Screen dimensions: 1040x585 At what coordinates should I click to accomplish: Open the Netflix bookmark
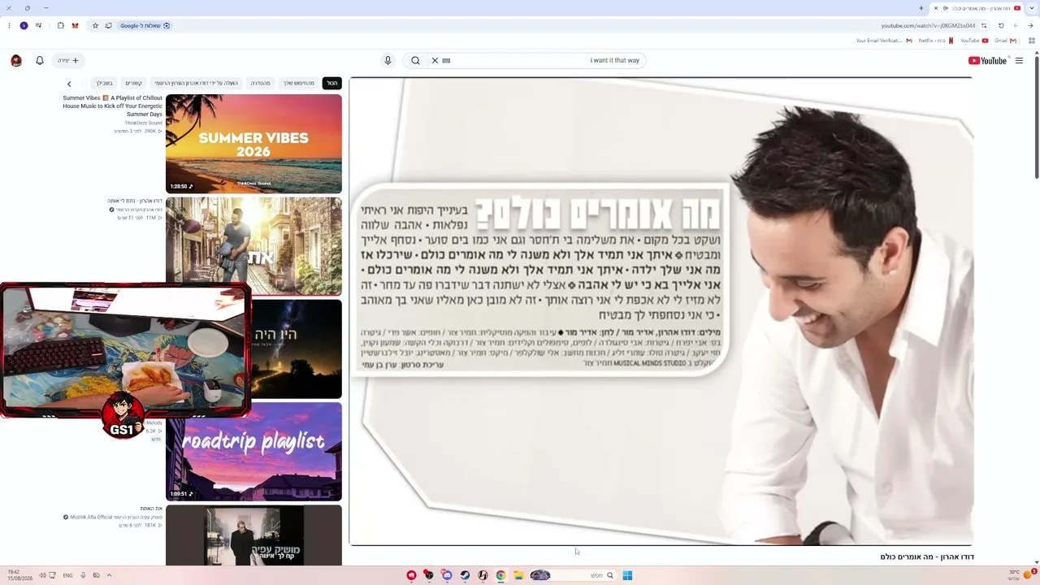pyautogui.click(x=935, y=41)
